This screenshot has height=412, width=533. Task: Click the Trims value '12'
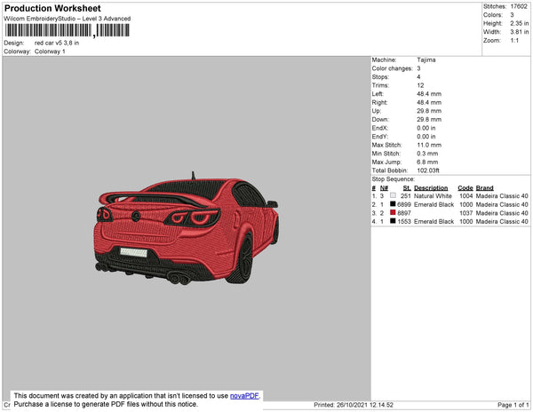[420, 85]
